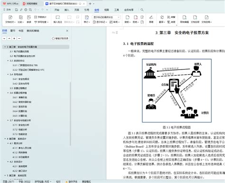225x183 pixels.
Task: Switch to the 章节 navigation tab
Action: (13, 31)
